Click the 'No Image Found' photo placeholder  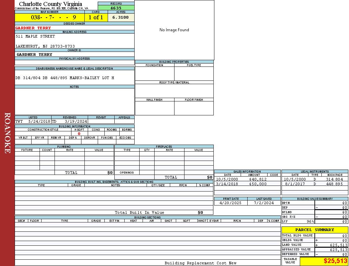(x=174, y=30)
